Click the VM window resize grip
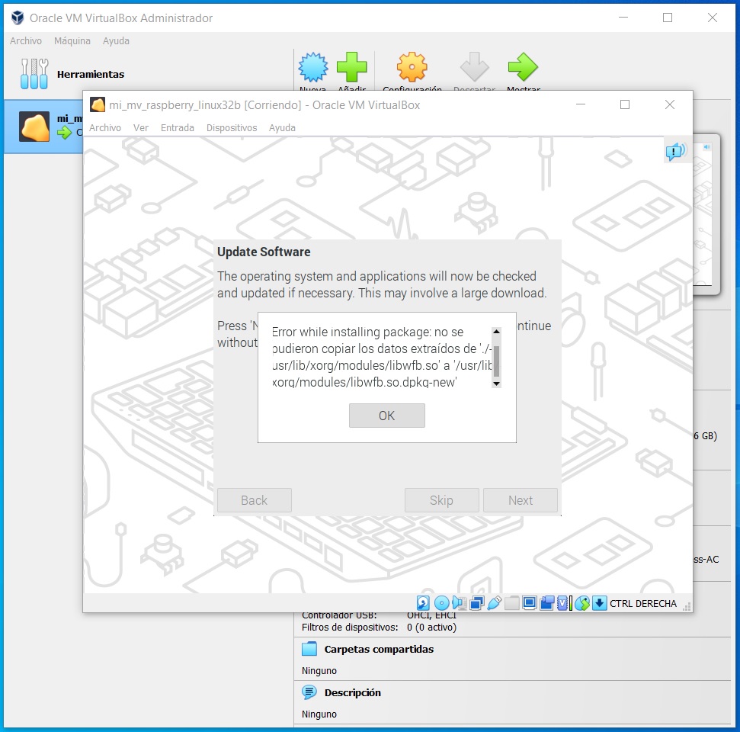The width and height of the screenshot is (740, 732). coord(687,607)
